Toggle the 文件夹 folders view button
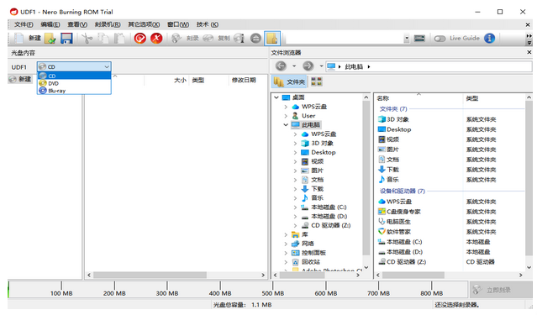537x315 pixels. click(290, 81)
